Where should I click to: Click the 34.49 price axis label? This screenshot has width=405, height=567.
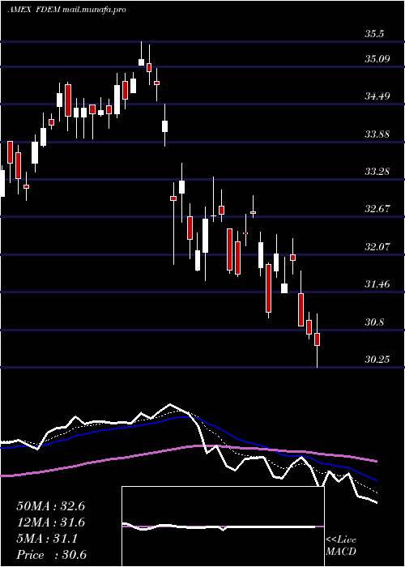pos(377,96)
